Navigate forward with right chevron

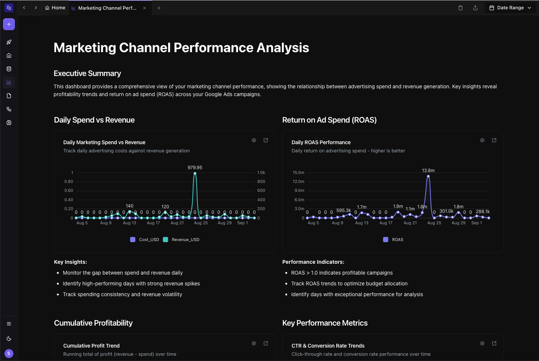pyautogui.click(x=36, y=8)
